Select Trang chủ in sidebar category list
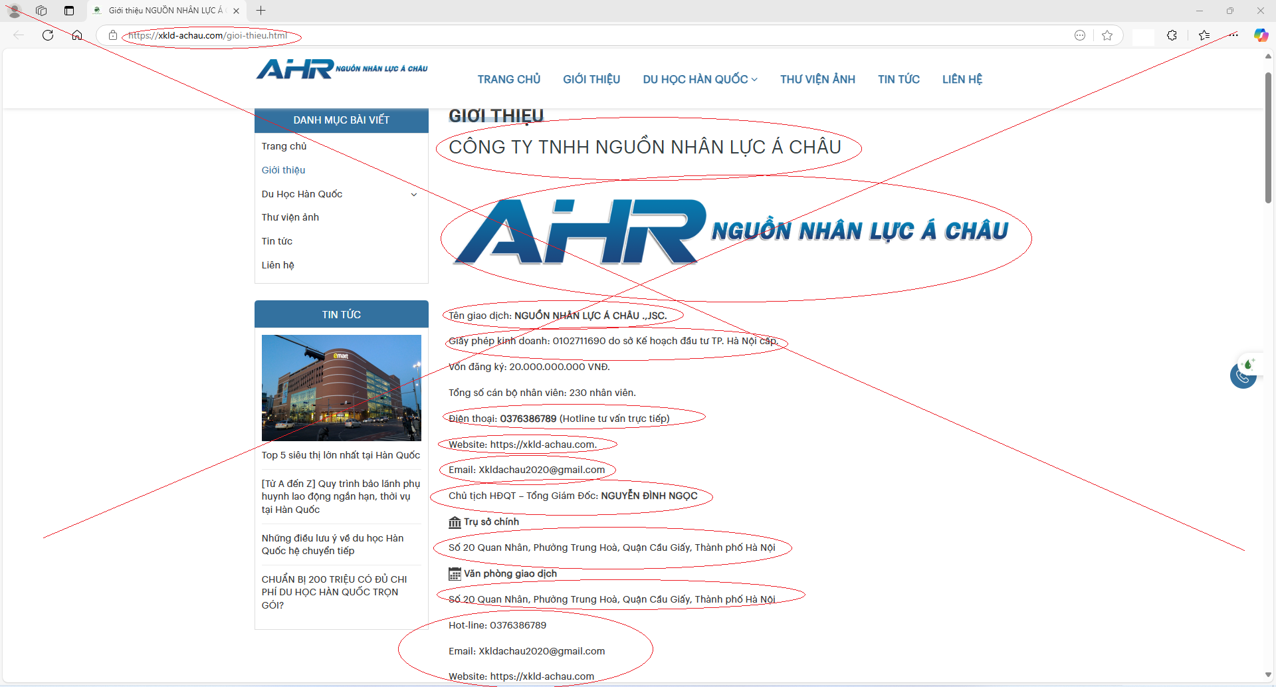 (284, 146)
